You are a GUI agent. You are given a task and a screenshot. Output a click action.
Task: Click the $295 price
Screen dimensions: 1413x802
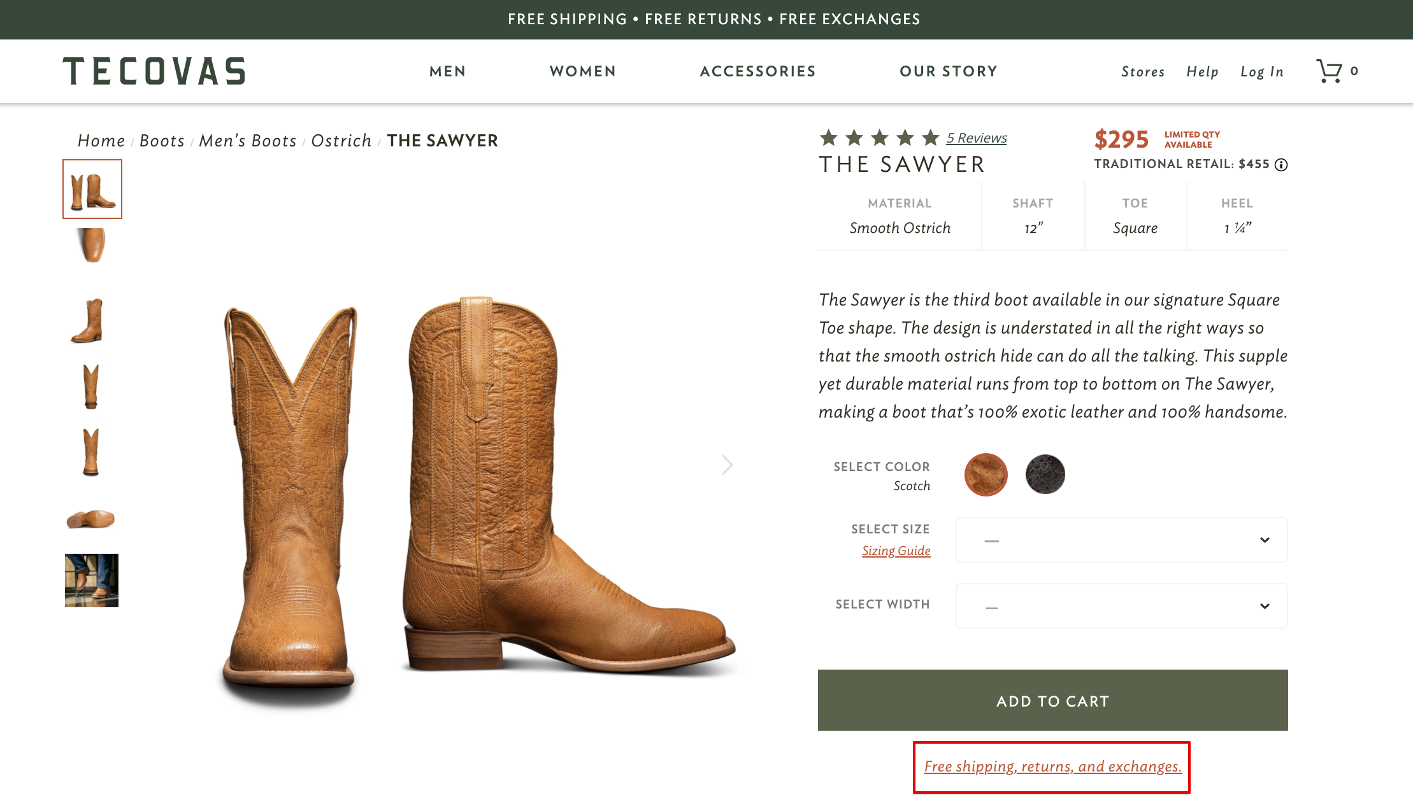coord(1121,139)
